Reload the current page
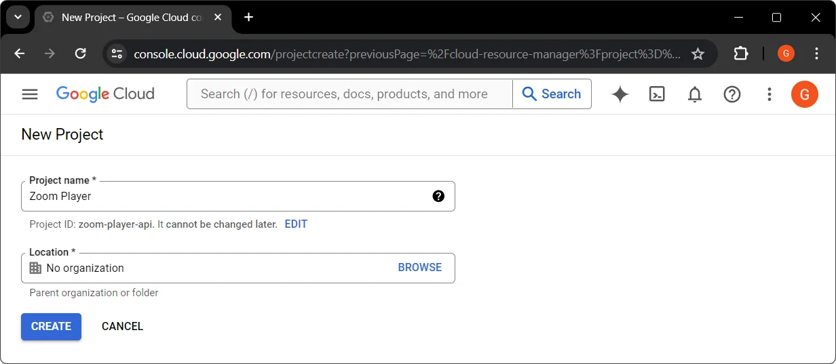Screen dimensions: 836x364 pos(80,54)
